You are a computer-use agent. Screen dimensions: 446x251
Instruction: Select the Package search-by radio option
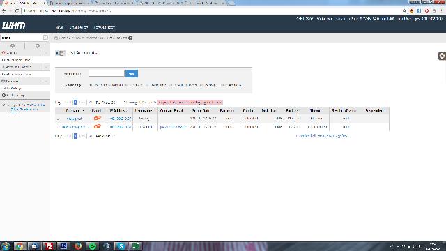click(201, 85)
